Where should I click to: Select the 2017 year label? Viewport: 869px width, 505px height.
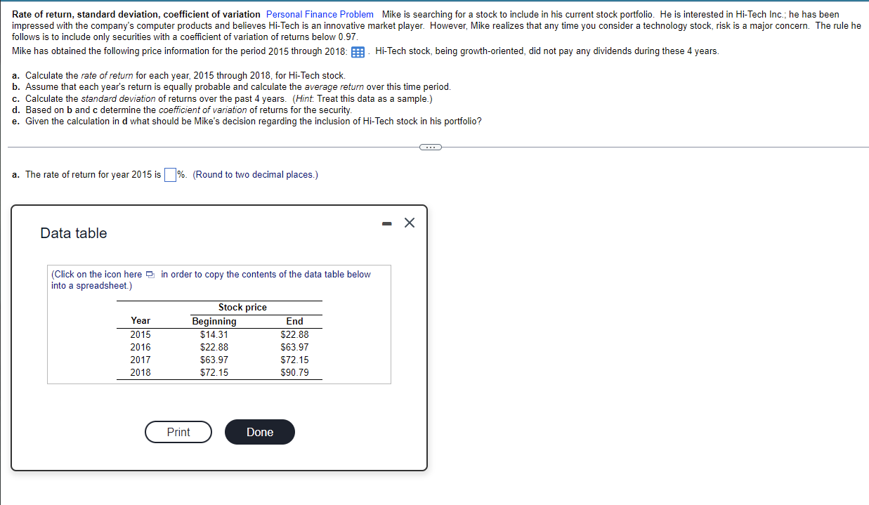coord(141,360)
